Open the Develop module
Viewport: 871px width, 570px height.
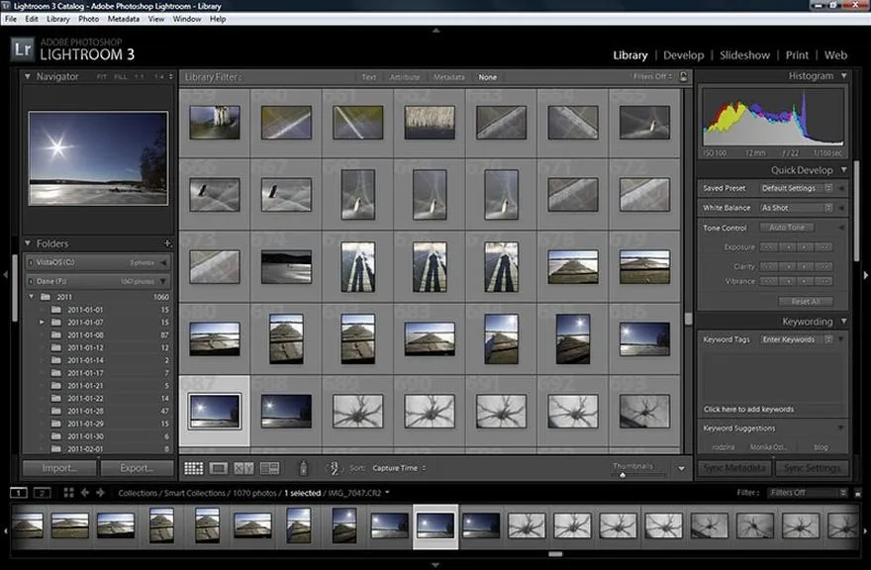point(683,55)
